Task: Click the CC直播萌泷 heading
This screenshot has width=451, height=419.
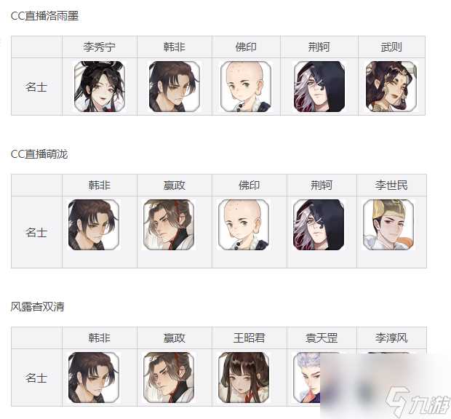Action: click(39, 154)
